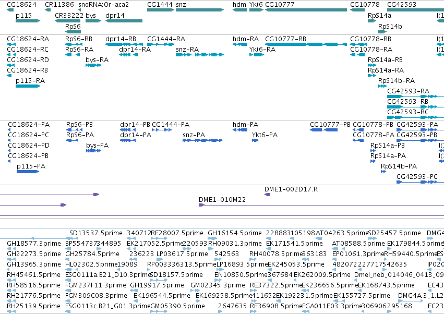Image resolution: width=444 pixels, height=314 pixels.
Task: Select the dpr14-RA transcript label
Action: coord(135,49)
